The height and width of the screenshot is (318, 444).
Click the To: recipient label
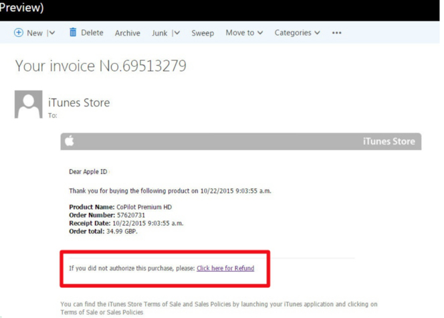click(52, 115)
